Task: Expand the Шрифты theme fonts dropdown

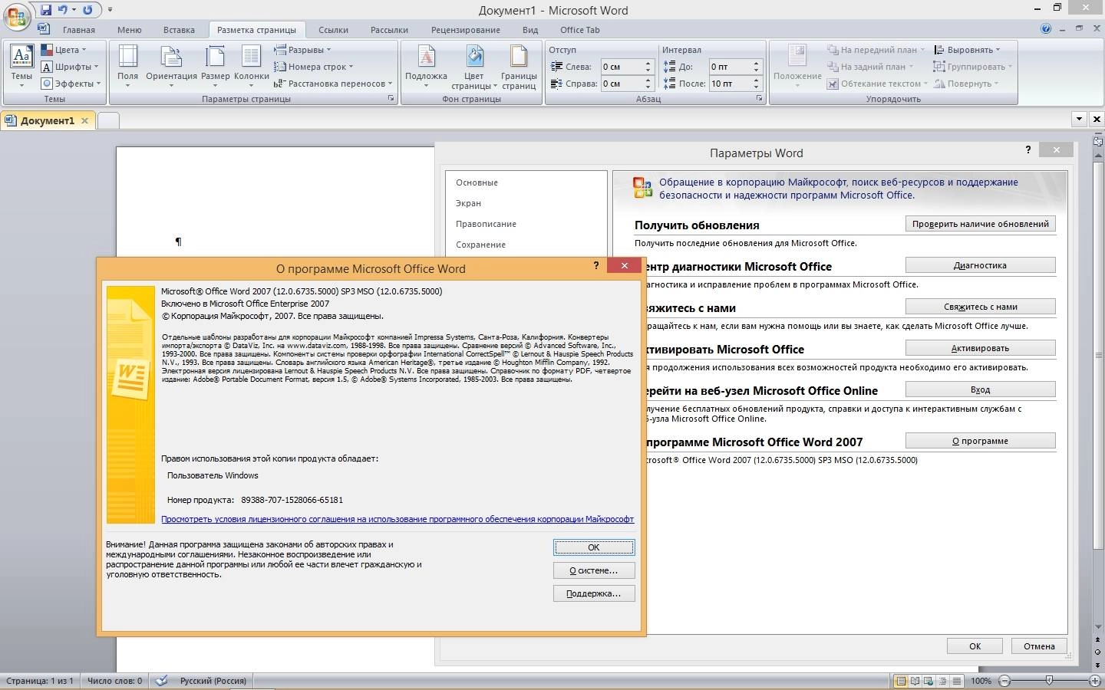Action: pyautogui.click(x=69, y=67)
